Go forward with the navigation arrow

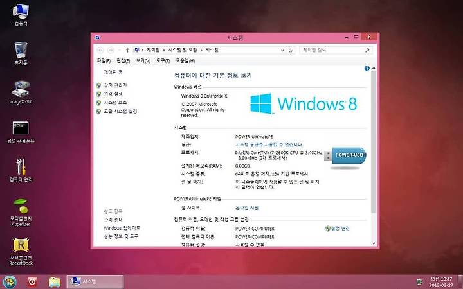point(111,51)
